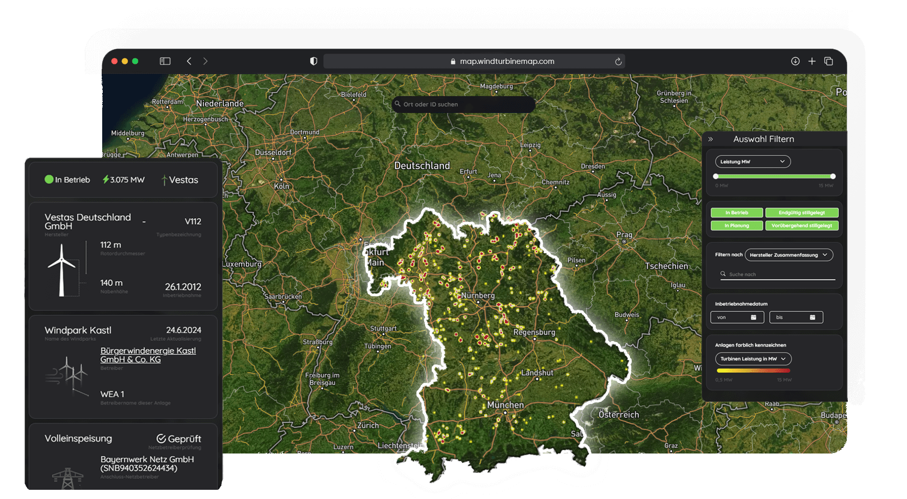The image size is (907, 499).
Task: Click the bis date field
Action: pos(796,317)
